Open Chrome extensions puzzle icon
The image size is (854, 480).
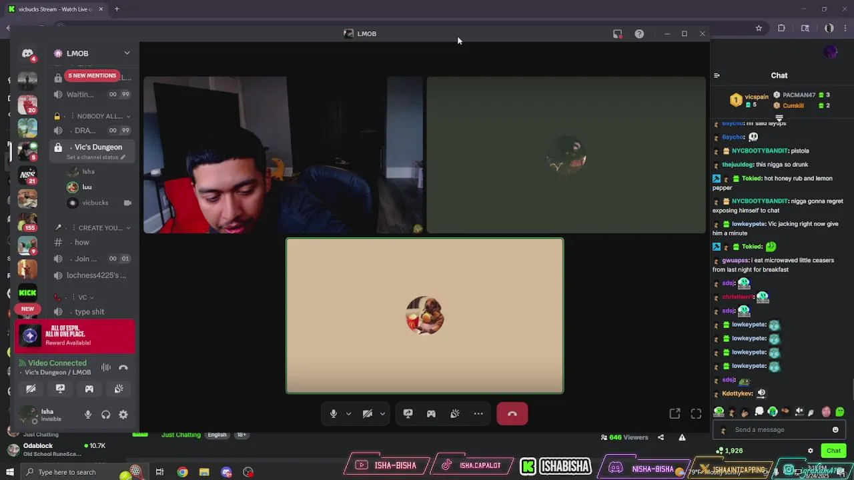coord(781,28)
